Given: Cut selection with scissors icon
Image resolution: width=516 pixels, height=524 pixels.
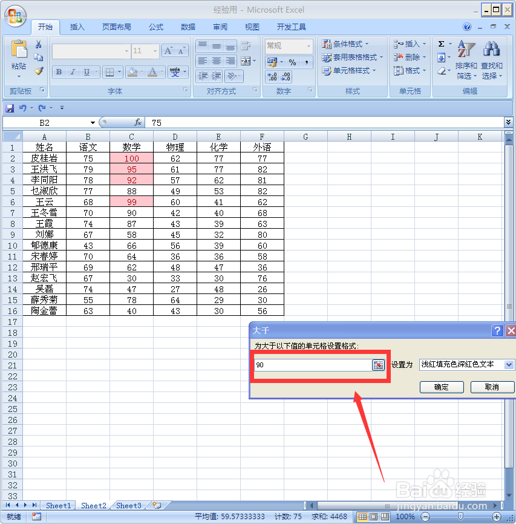Looking at the screenshot, I should (x=39, y=44).
